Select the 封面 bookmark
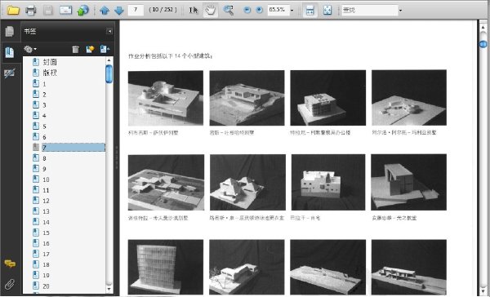Screen dimensions: 490x297 point(50,62)
